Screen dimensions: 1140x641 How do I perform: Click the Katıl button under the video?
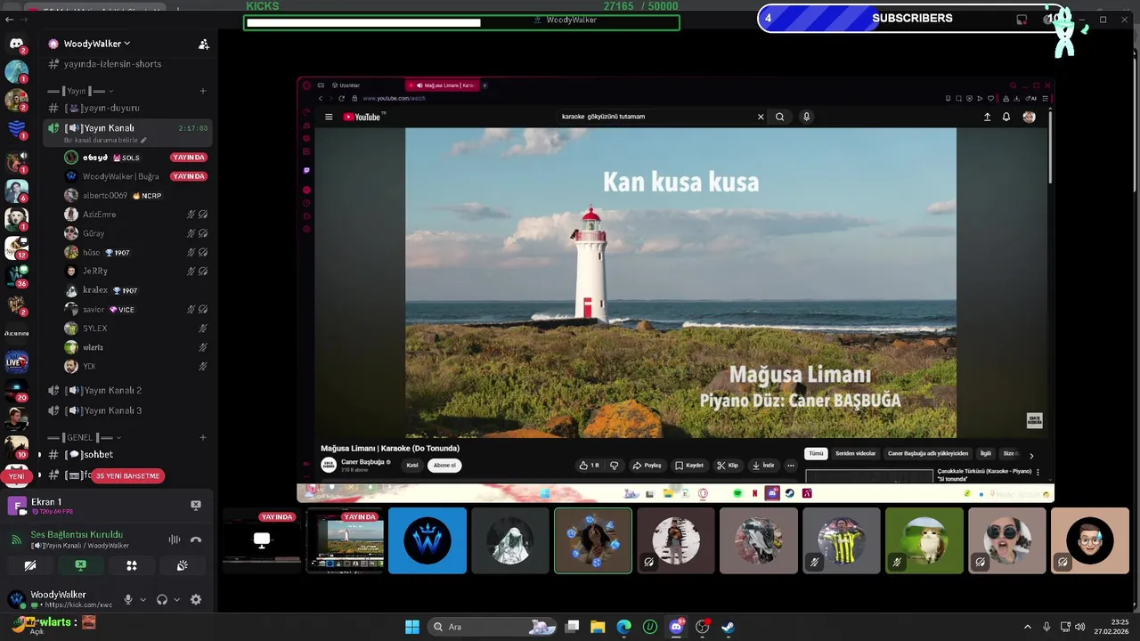click(x=412, y=465)
